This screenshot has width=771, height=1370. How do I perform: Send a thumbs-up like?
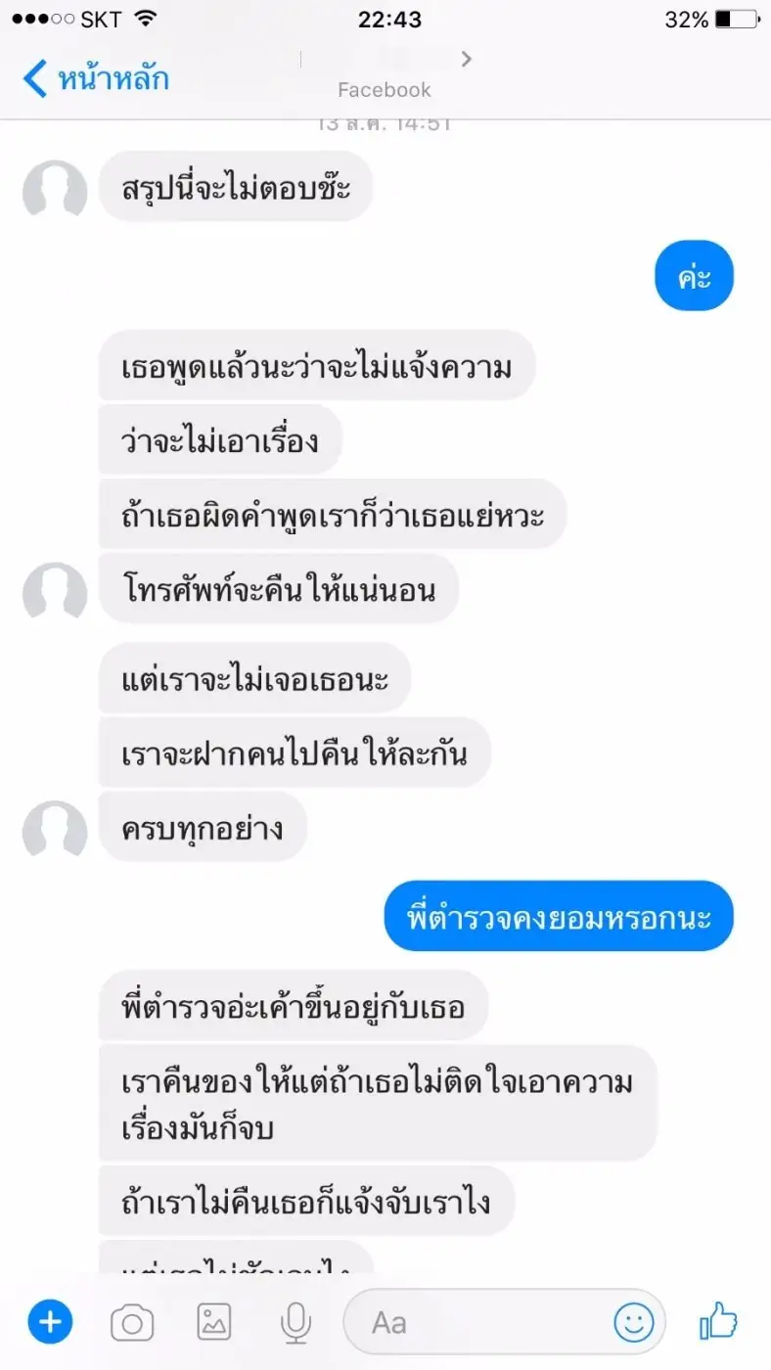718,1322
